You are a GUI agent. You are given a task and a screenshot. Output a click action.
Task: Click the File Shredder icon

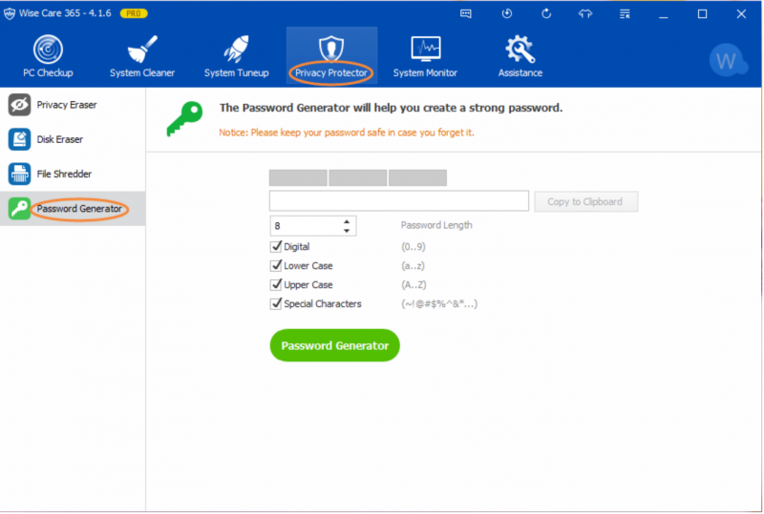pyautogui.click(x=19, y=174)
